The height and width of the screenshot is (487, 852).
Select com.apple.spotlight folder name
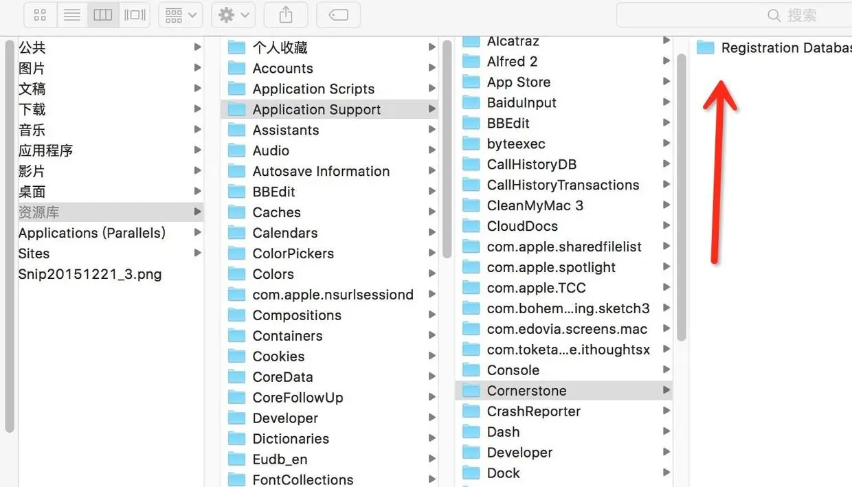[551, 267]
